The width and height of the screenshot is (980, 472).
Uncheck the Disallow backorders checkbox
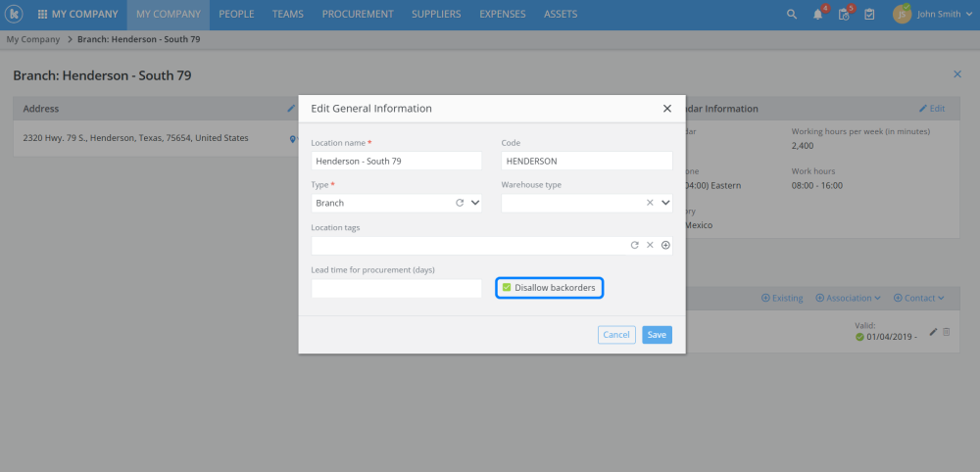507,288
